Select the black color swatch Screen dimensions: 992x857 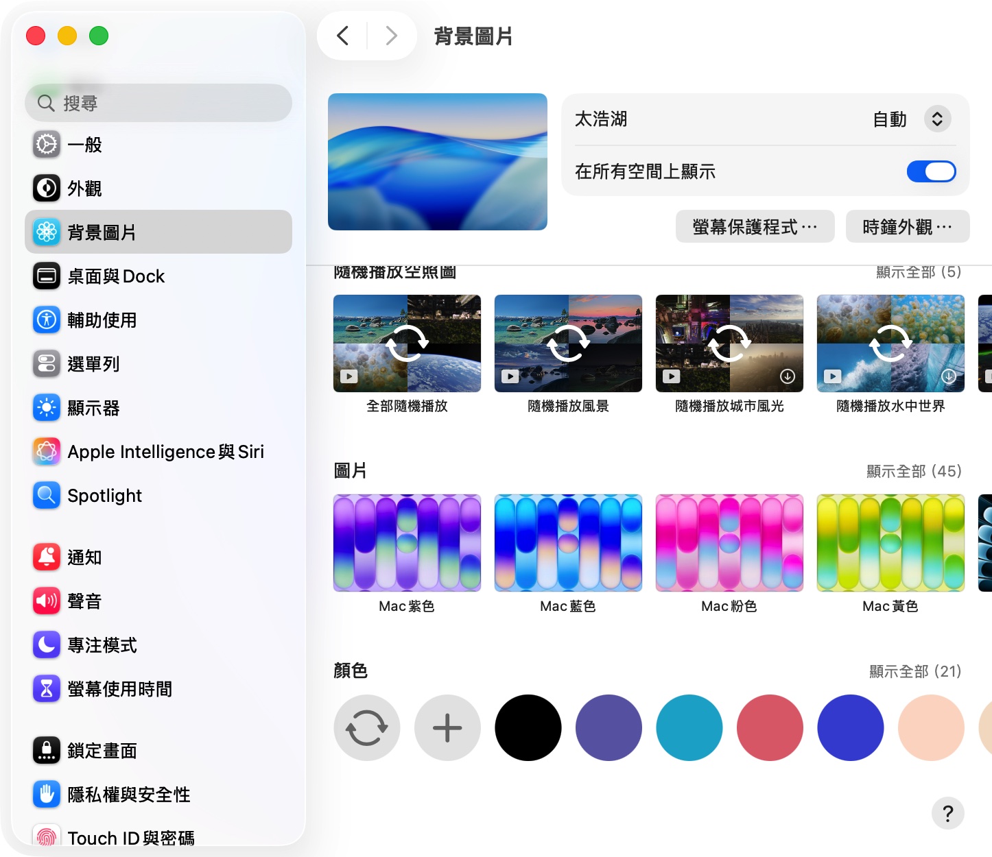[x=528, y=727]
